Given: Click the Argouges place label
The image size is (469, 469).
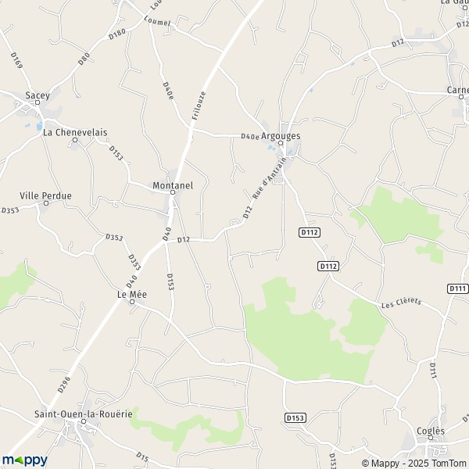Looking at the screenshot, I should (x=281, y=136).
